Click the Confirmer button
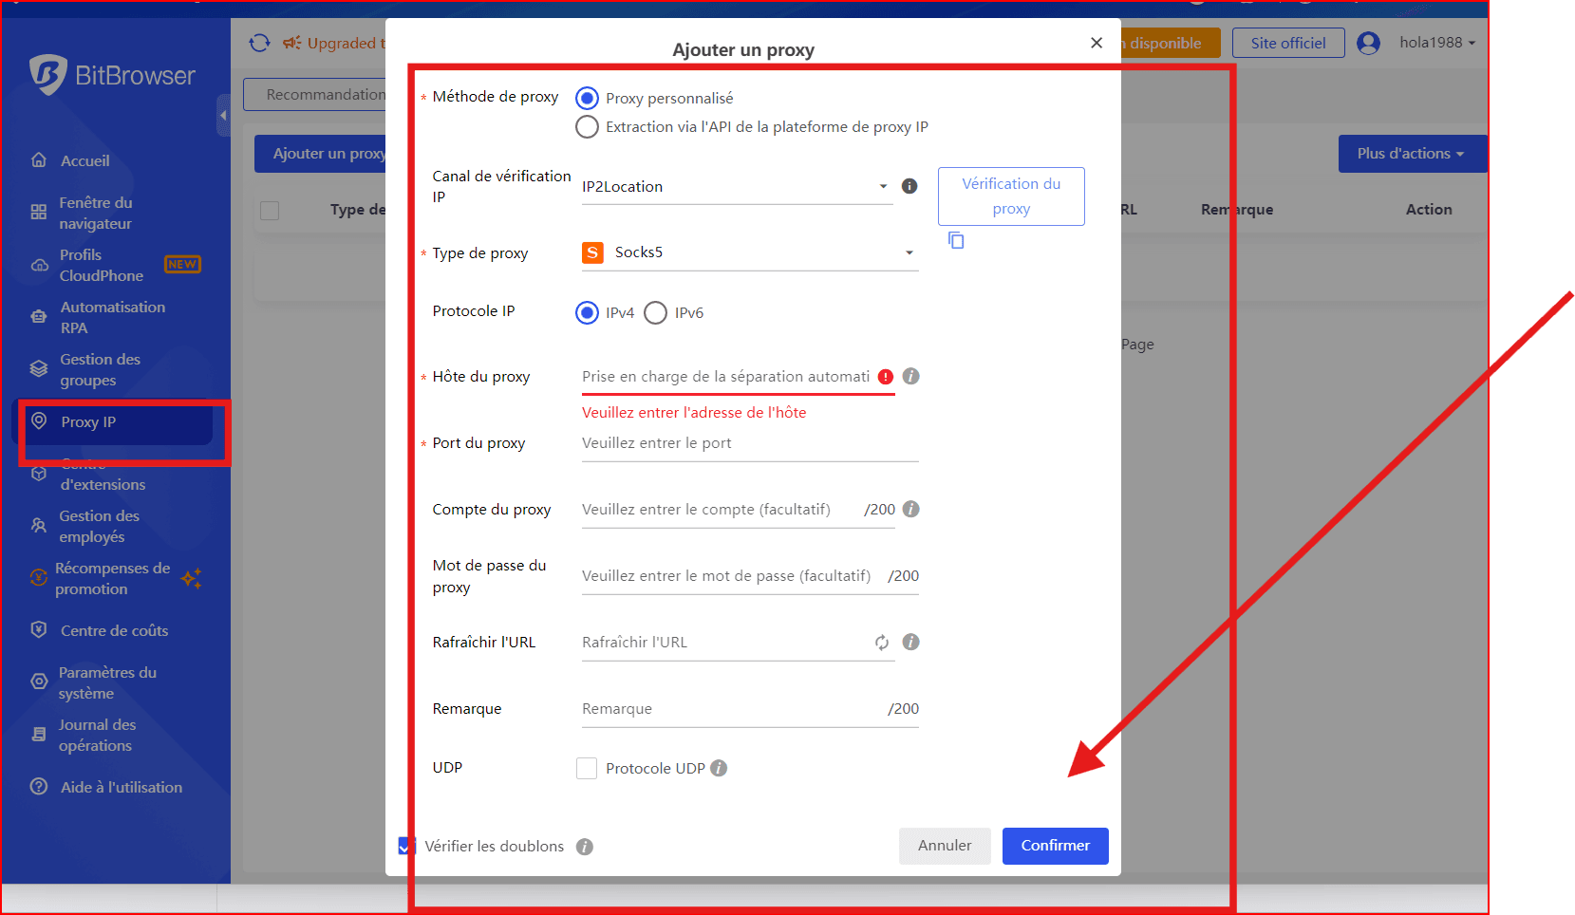This screenshot has width=1575, height=915. pos(1055,846)
